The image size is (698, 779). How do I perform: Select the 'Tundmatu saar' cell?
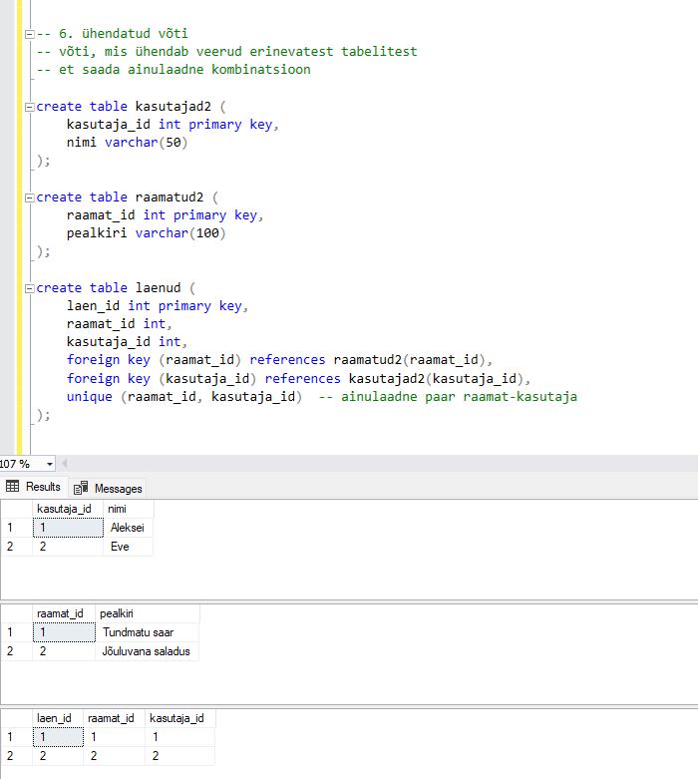[x=137, y=632]
